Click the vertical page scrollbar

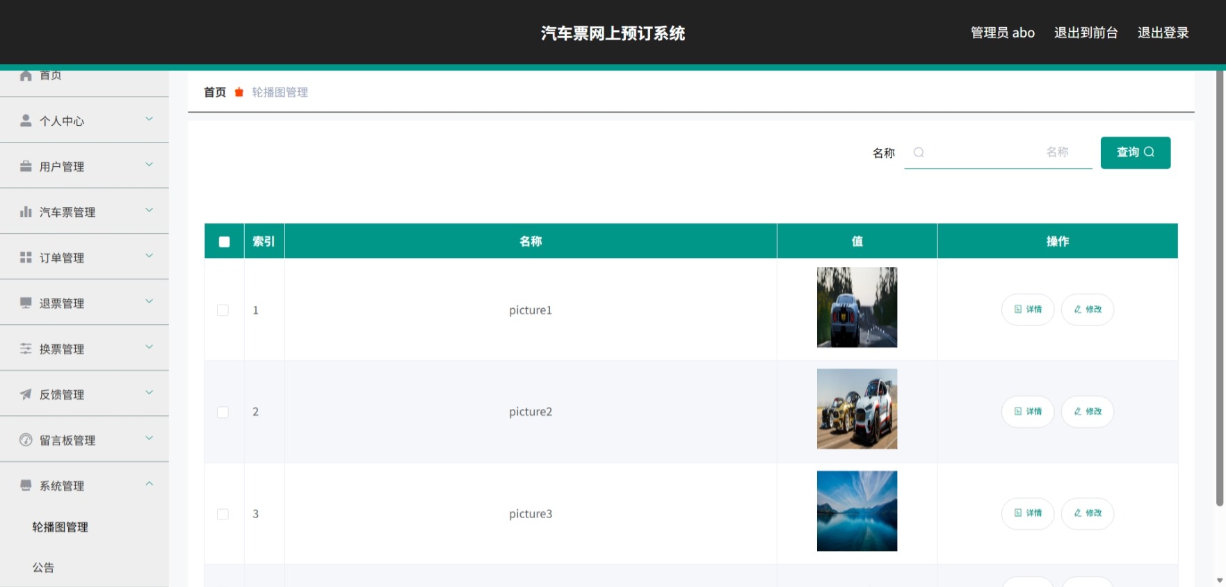point(1220,288)
